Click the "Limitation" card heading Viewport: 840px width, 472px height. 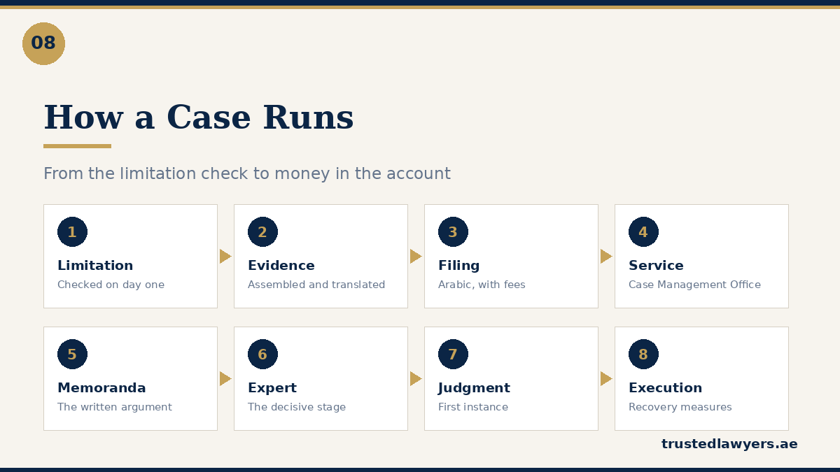[x=95, y=266]
